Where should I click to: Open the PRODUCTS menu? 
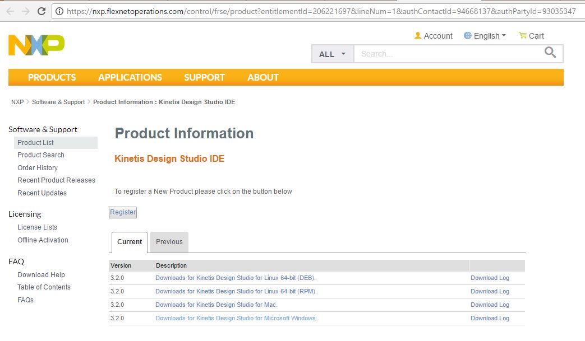(52, 77)
